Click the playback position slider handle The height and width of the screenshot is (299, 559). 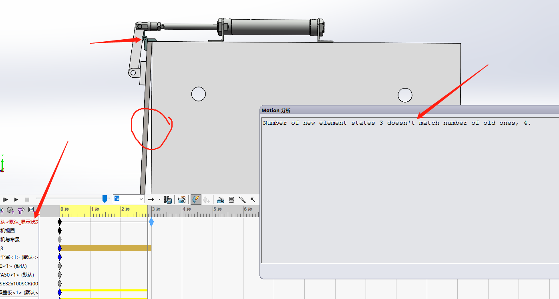[x=105, y=199]
